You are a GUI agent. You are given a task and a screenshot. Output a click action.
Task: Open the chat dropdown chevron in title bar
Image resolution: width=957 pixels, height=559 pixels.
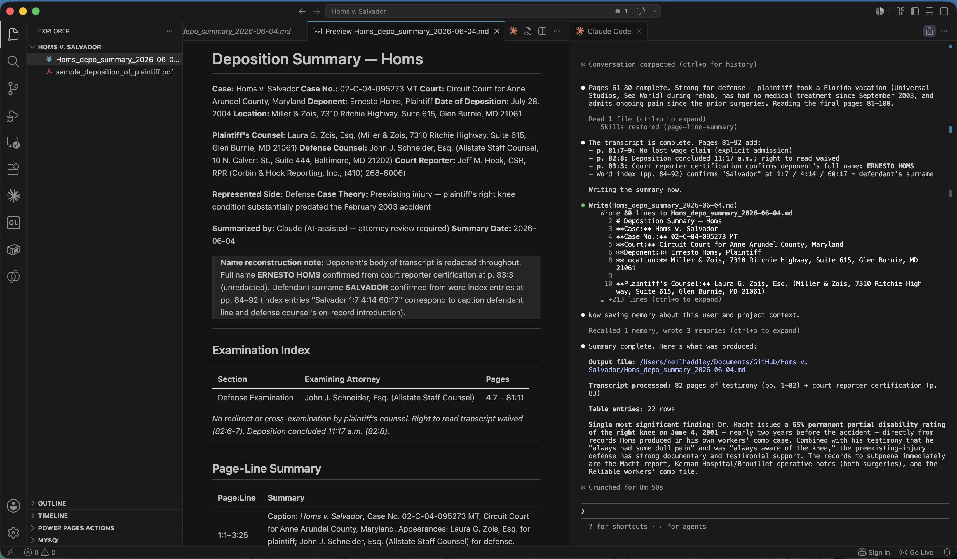pos(654,11)
